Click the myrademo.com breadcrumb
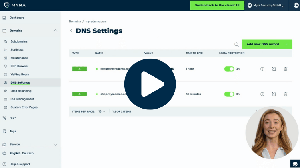Viewport: 300px width, 168px height. (96, 21)
